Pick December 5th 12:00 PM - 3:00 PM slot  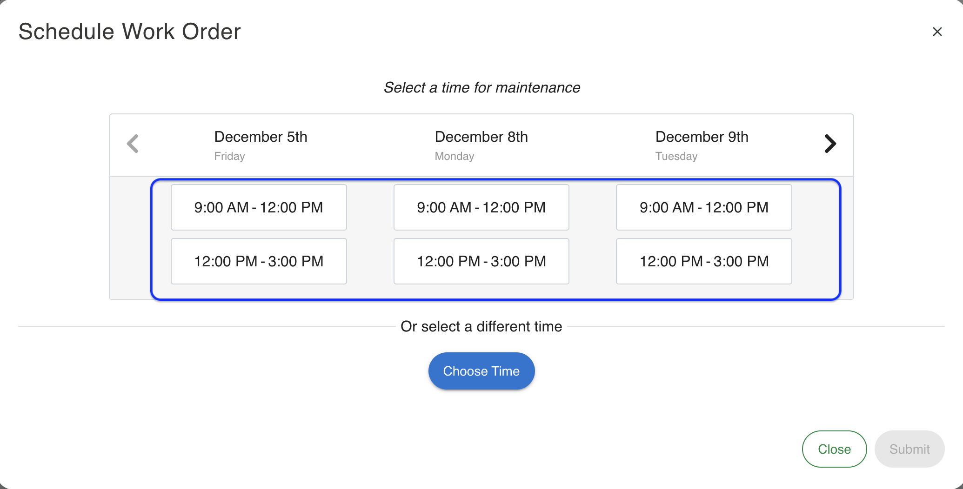pos(259,261)
